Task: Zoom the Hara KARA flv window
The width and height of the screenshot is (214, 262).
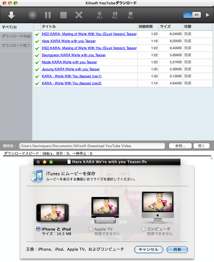Action: (51, 162)
